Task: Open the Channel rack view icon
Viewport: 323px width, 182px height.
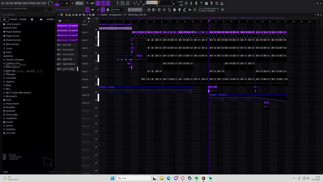Action: (x=159, y=10)
